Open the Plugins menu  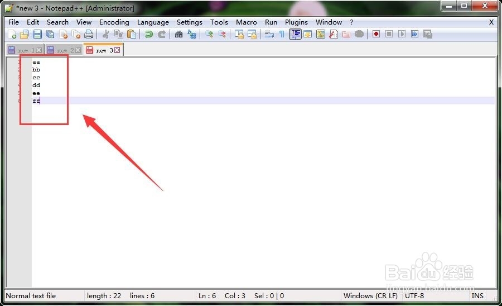[296, 22]
